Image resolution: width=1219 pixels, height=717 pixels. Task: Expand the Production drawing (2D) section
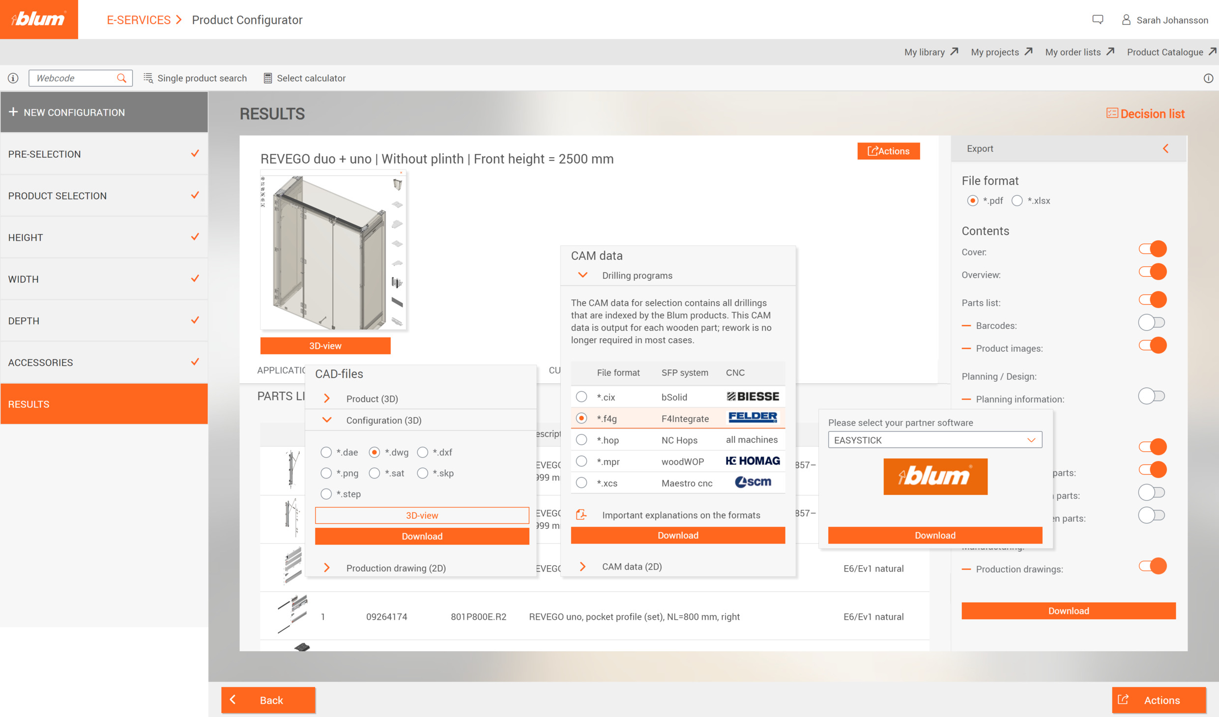click(x=326, y=568)
